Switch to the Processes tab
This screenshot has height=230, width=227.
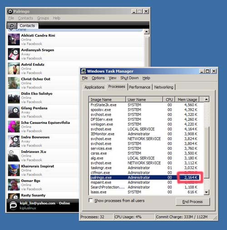(x=117, y=87)
